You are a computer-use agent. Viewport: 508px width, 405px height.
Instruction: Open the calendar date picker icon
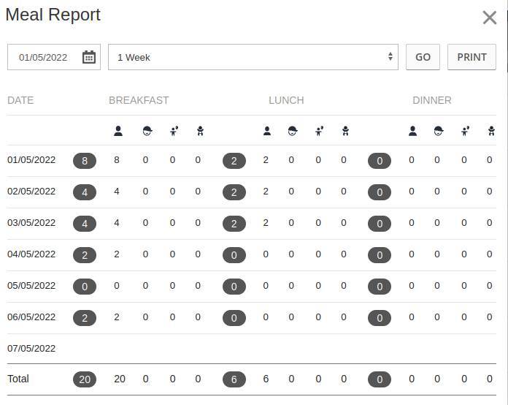point(89,57)
